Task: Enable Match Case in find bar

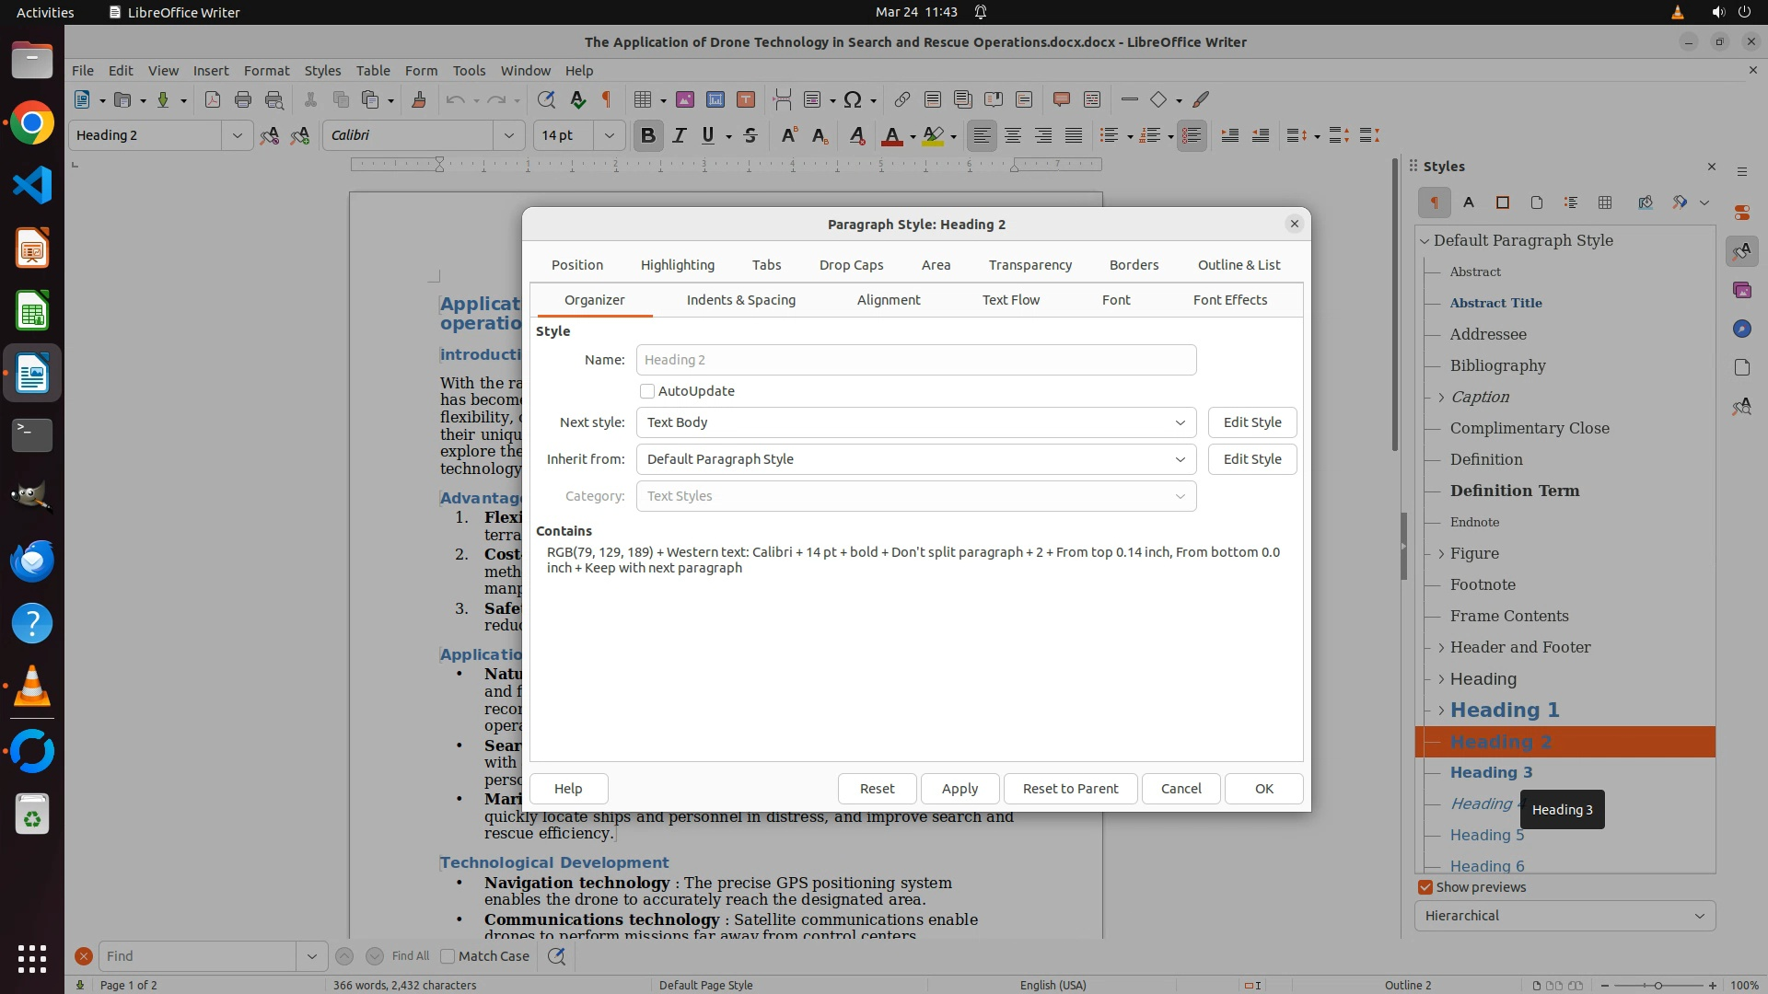Action: click(x=448, y=956)
